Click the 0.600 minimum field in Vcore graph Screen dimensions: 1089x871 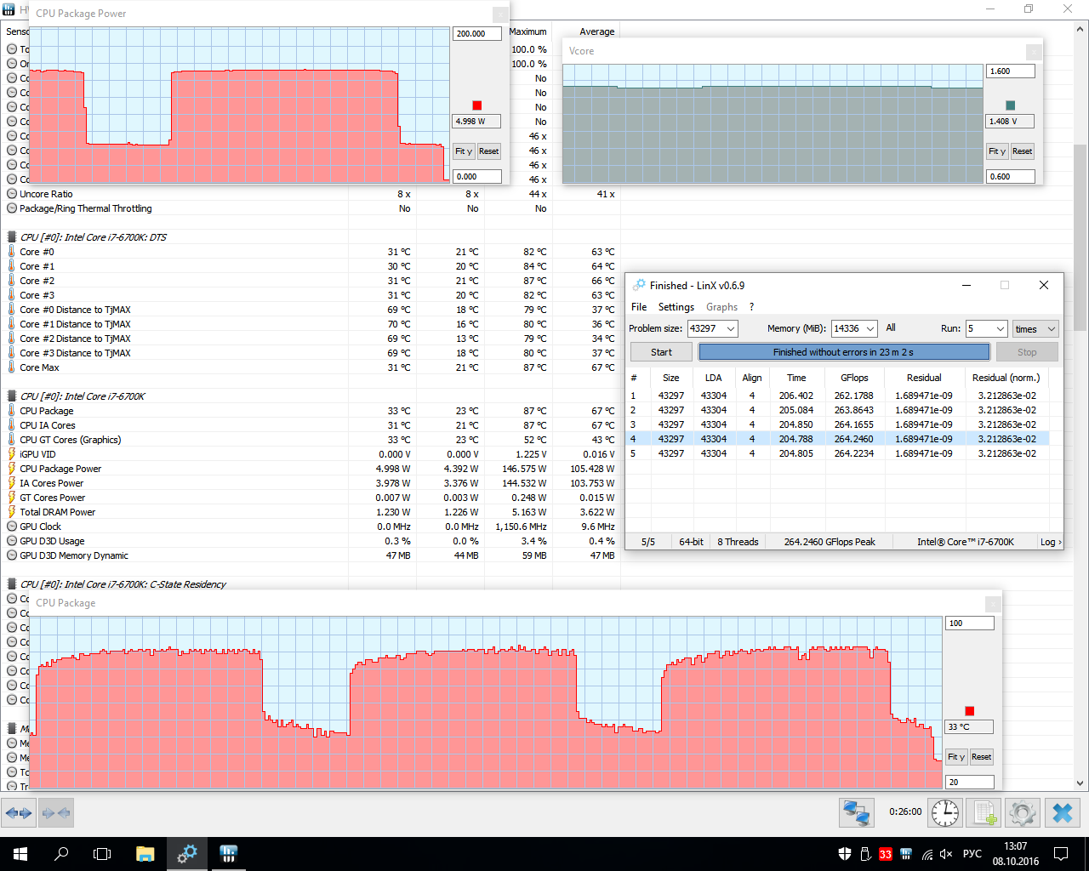pos(1010,177)
